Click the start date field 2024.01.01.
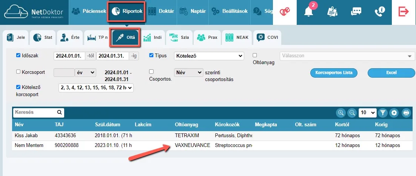Viewport: 416px width, 176px height. (69, 56)
